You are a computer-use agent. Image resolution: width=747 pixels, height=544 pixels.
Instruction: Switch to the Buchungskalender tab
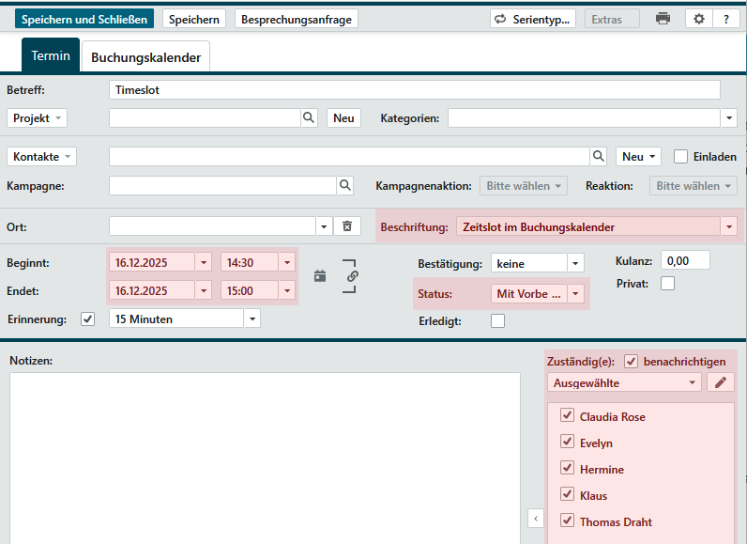pyautogui.click(x=145, y=57)
